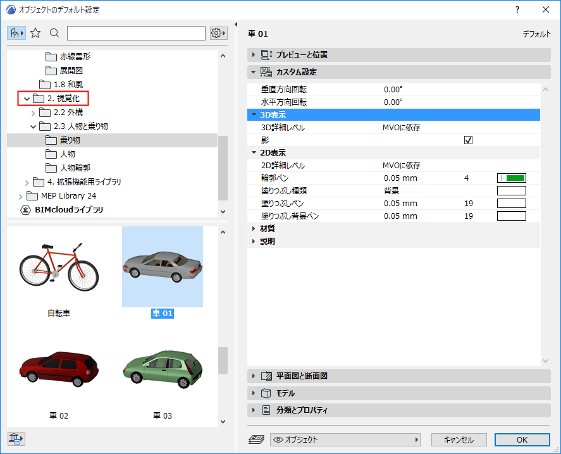Viewport: 561px width, 454px height.
Task: Click the layer icon beside オブジェクト dropdown
Action: point(256,439)
